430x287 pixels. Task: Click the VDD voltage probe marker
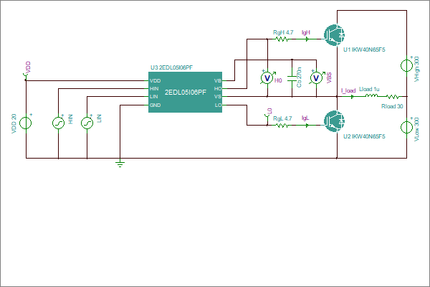click(x=25, y=75)
